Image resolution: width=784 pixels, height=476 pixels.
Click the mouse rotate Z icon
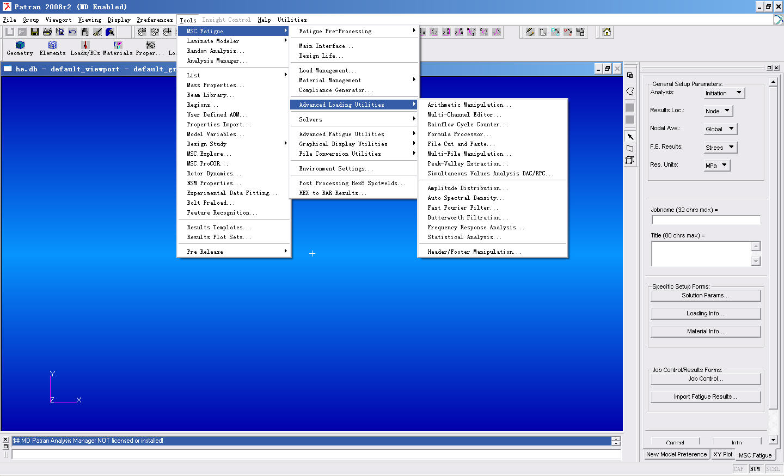(x=155, y=32)
